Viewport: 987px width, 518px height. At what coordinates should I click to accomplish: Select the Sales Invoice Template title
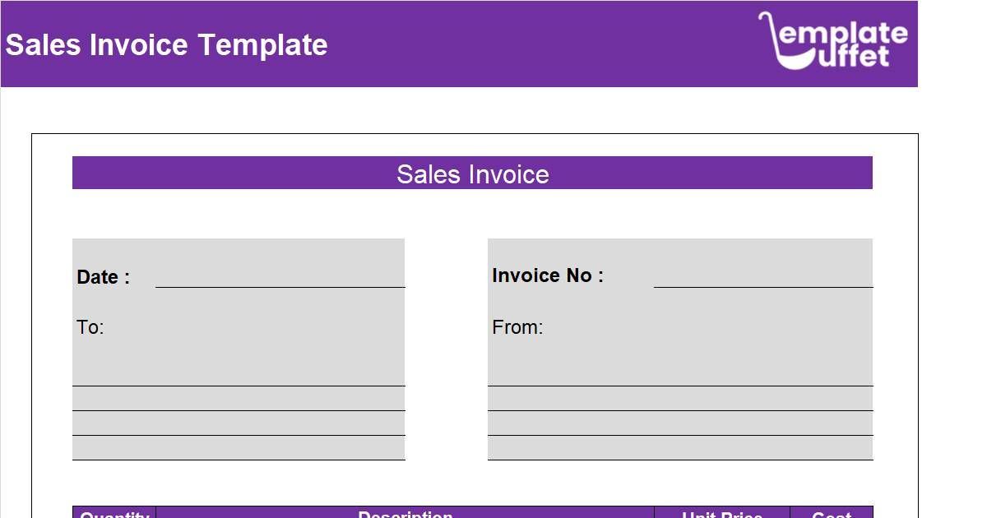(x=166, y=45)
